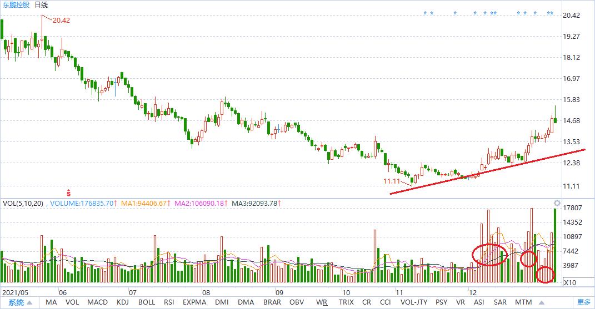Open the MTM indicator tab
The width and height of the screenshot is (595, 309).
(x=524, y=302)
